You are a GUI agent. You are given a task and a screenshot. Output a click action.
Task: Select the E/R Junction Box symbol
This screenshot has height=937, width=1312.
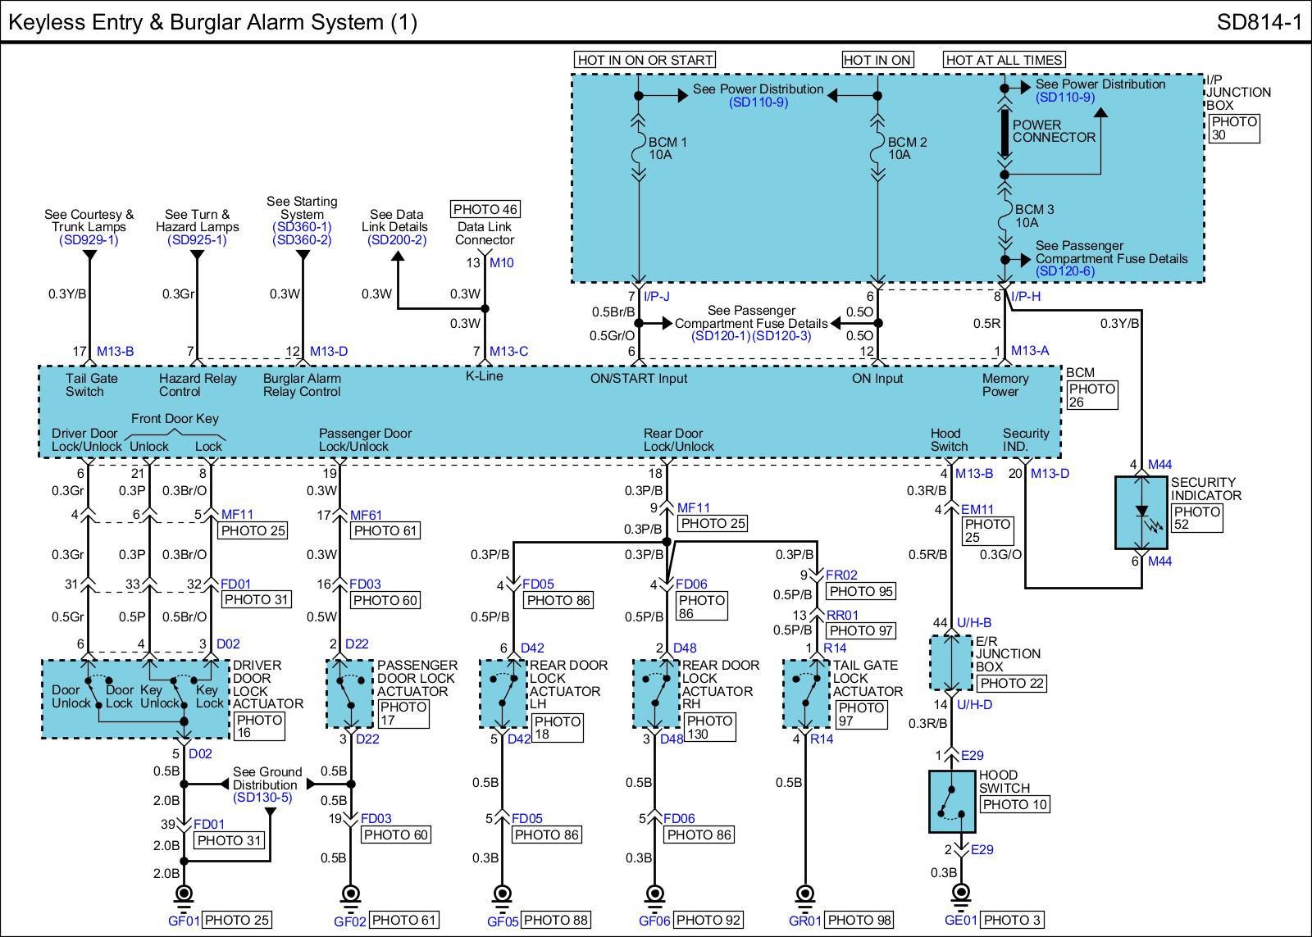coord(950,662)
